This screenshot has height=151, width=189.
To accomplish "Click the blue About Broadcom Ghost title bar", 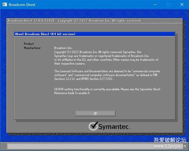I will [94, 34].
